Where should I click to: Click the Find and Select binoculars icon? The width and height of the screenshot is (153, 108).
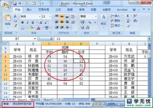135,21
